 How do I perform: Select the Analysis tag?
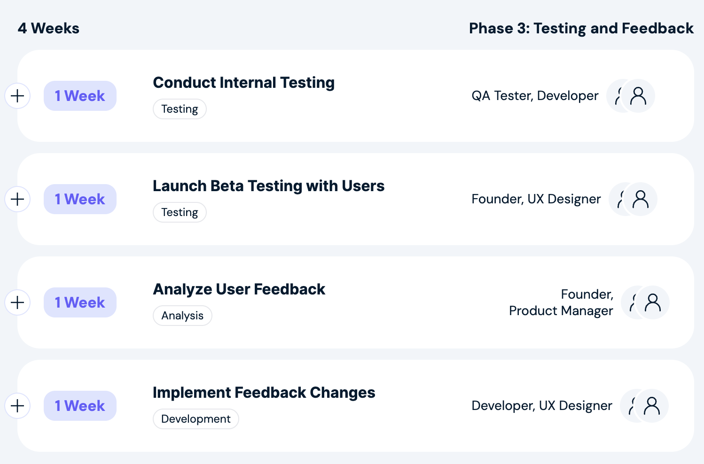(x=182, y=316)
